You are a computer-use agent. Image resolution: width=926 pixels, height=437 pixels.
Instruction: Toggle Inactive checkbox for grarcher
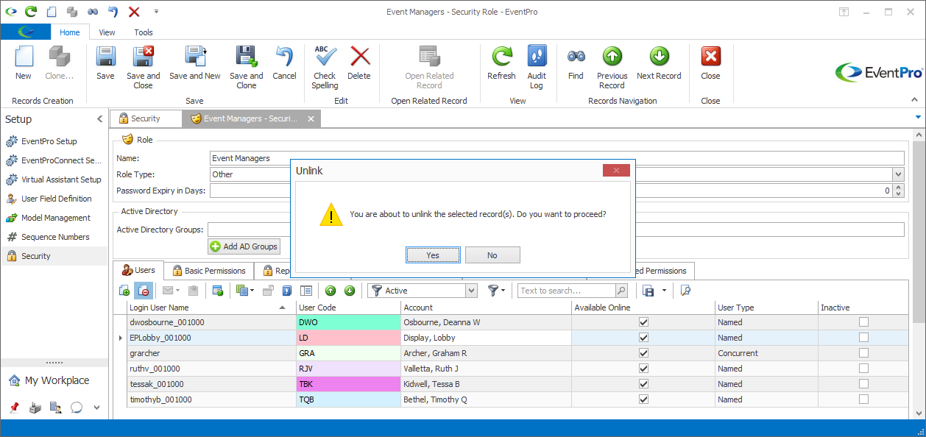[863, 353]
